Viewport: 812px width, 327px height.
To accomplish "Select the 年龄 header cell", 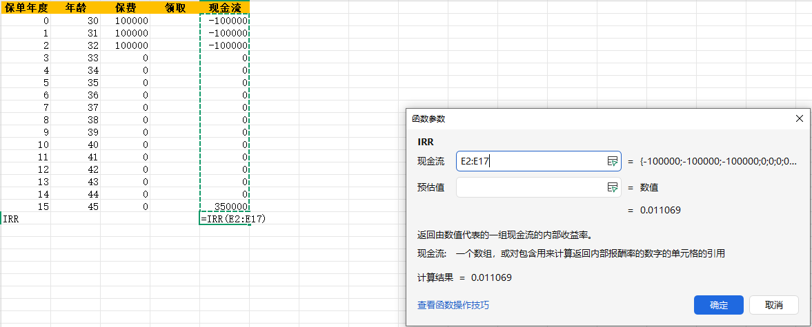I will [x=75, y=8].
